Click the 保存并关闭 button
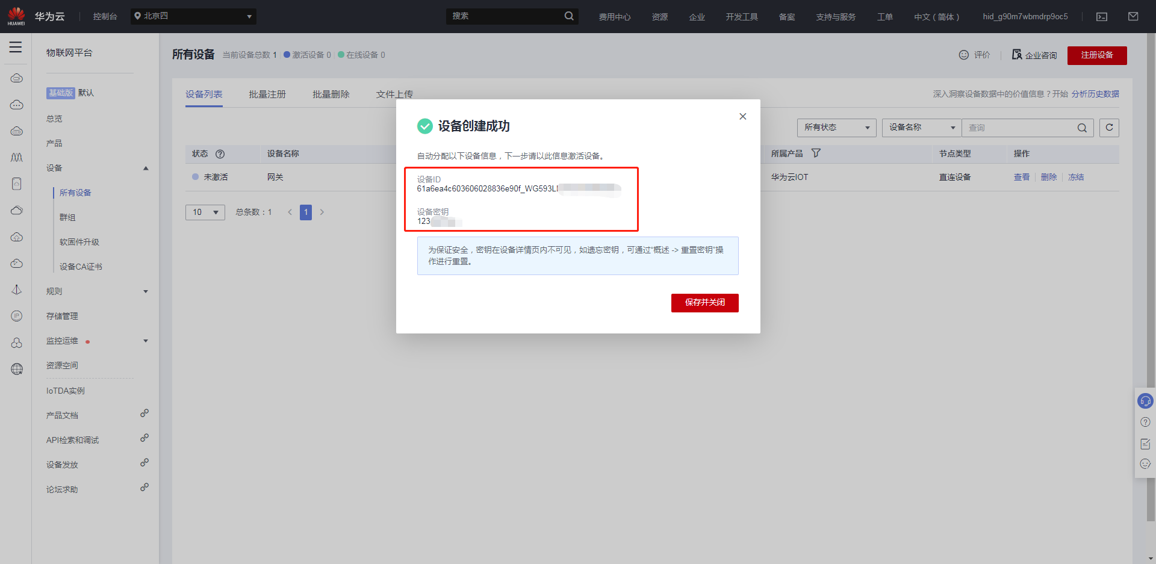1156x564 pixels. (704, 303)
